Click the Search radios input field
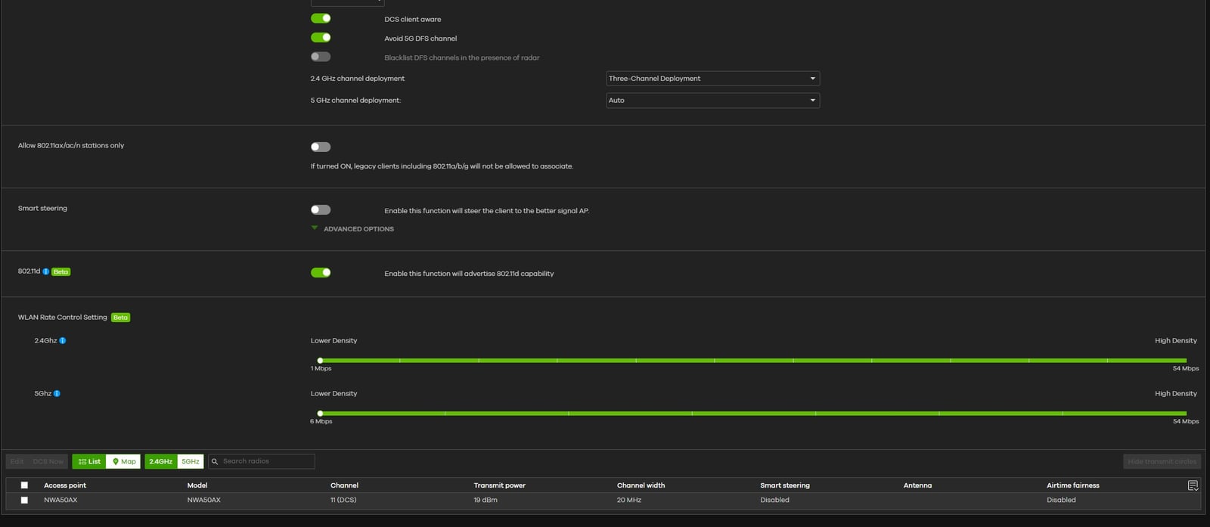1210x527 pixels. tap(266, 461)
